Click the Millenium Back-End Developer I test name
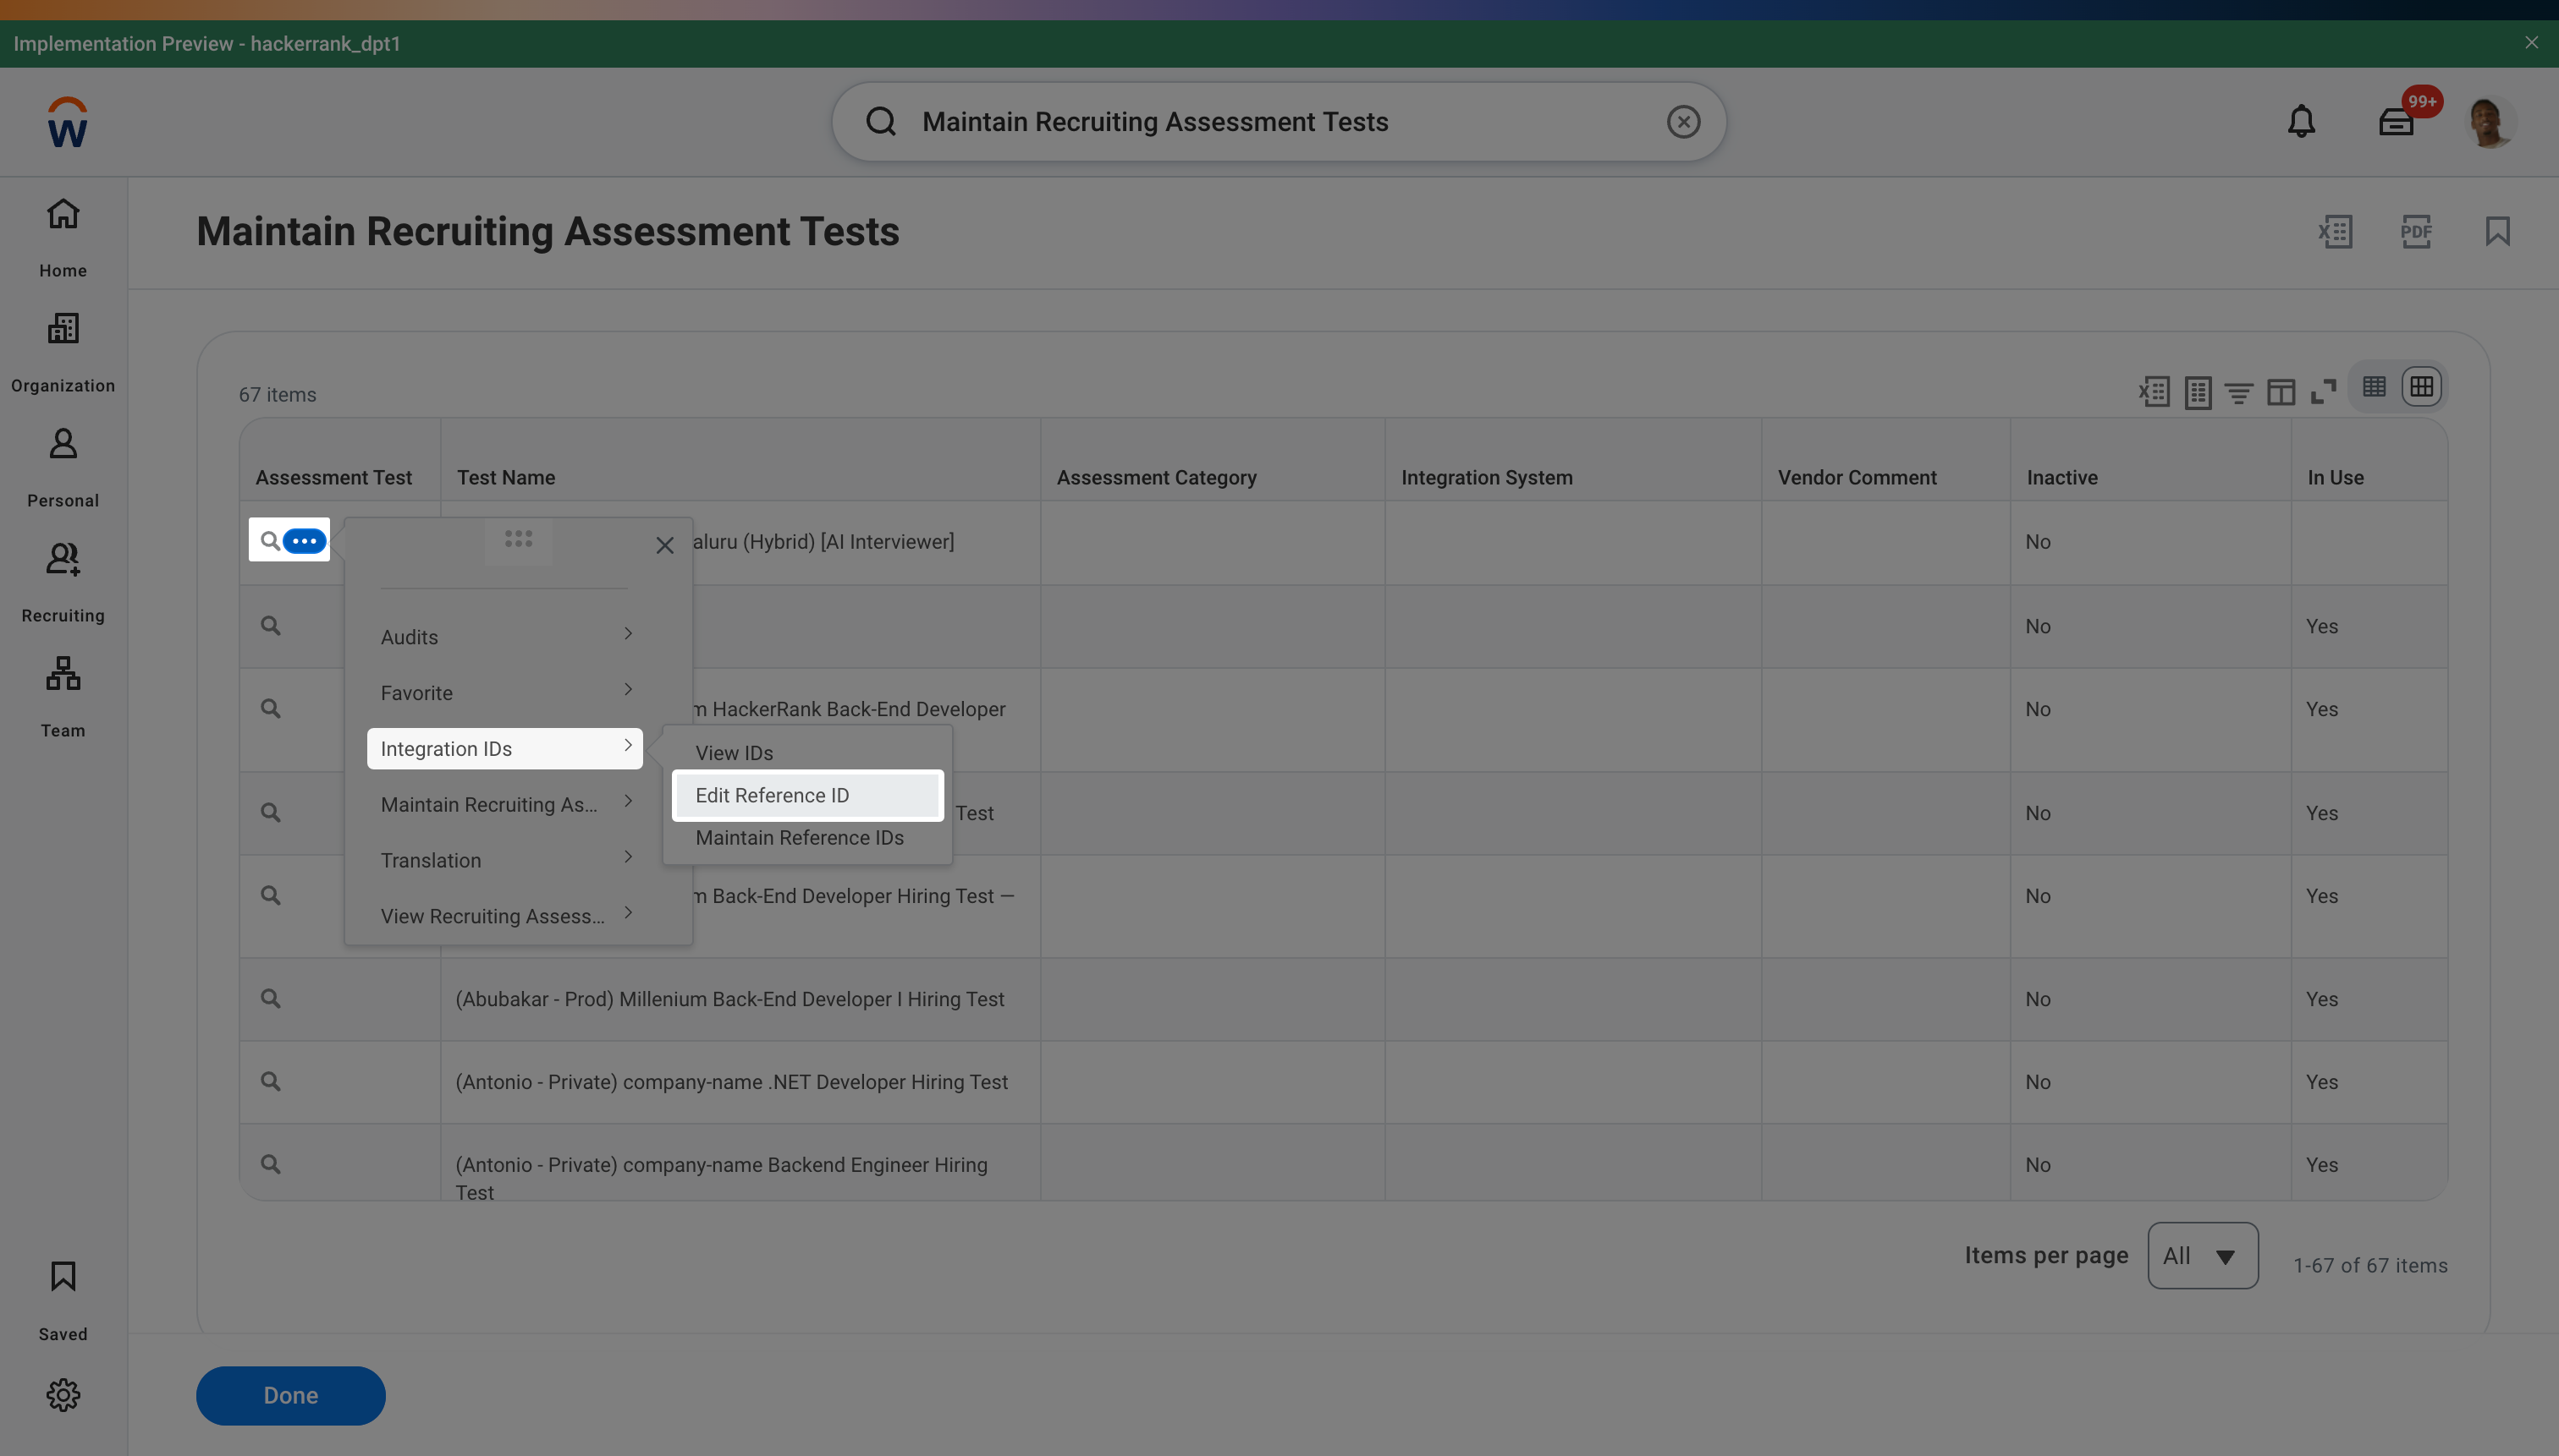The height and width of the screenshot is (1456, 2559). tap(729, 999)
